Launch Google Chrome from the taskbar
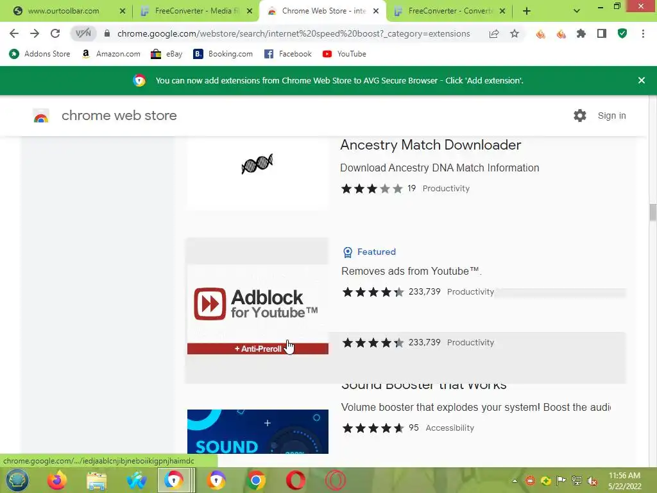The width and height of the screenshot is (657, 493). click(256, 480)
